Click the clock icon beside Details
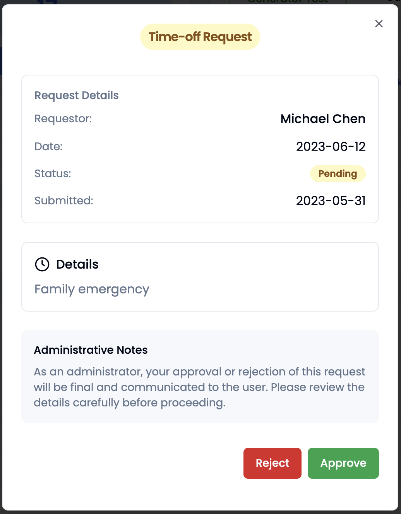Screen dimensions: 401x514 coord(42,264)
